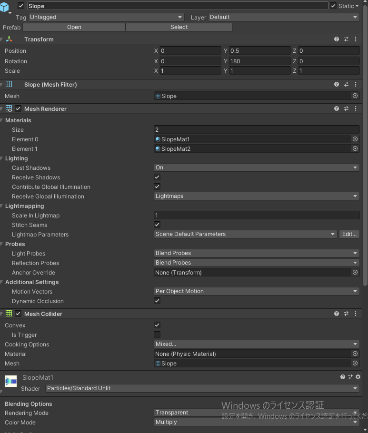
Task: Collapse the Probes section
Action: [x=1, y=244]
